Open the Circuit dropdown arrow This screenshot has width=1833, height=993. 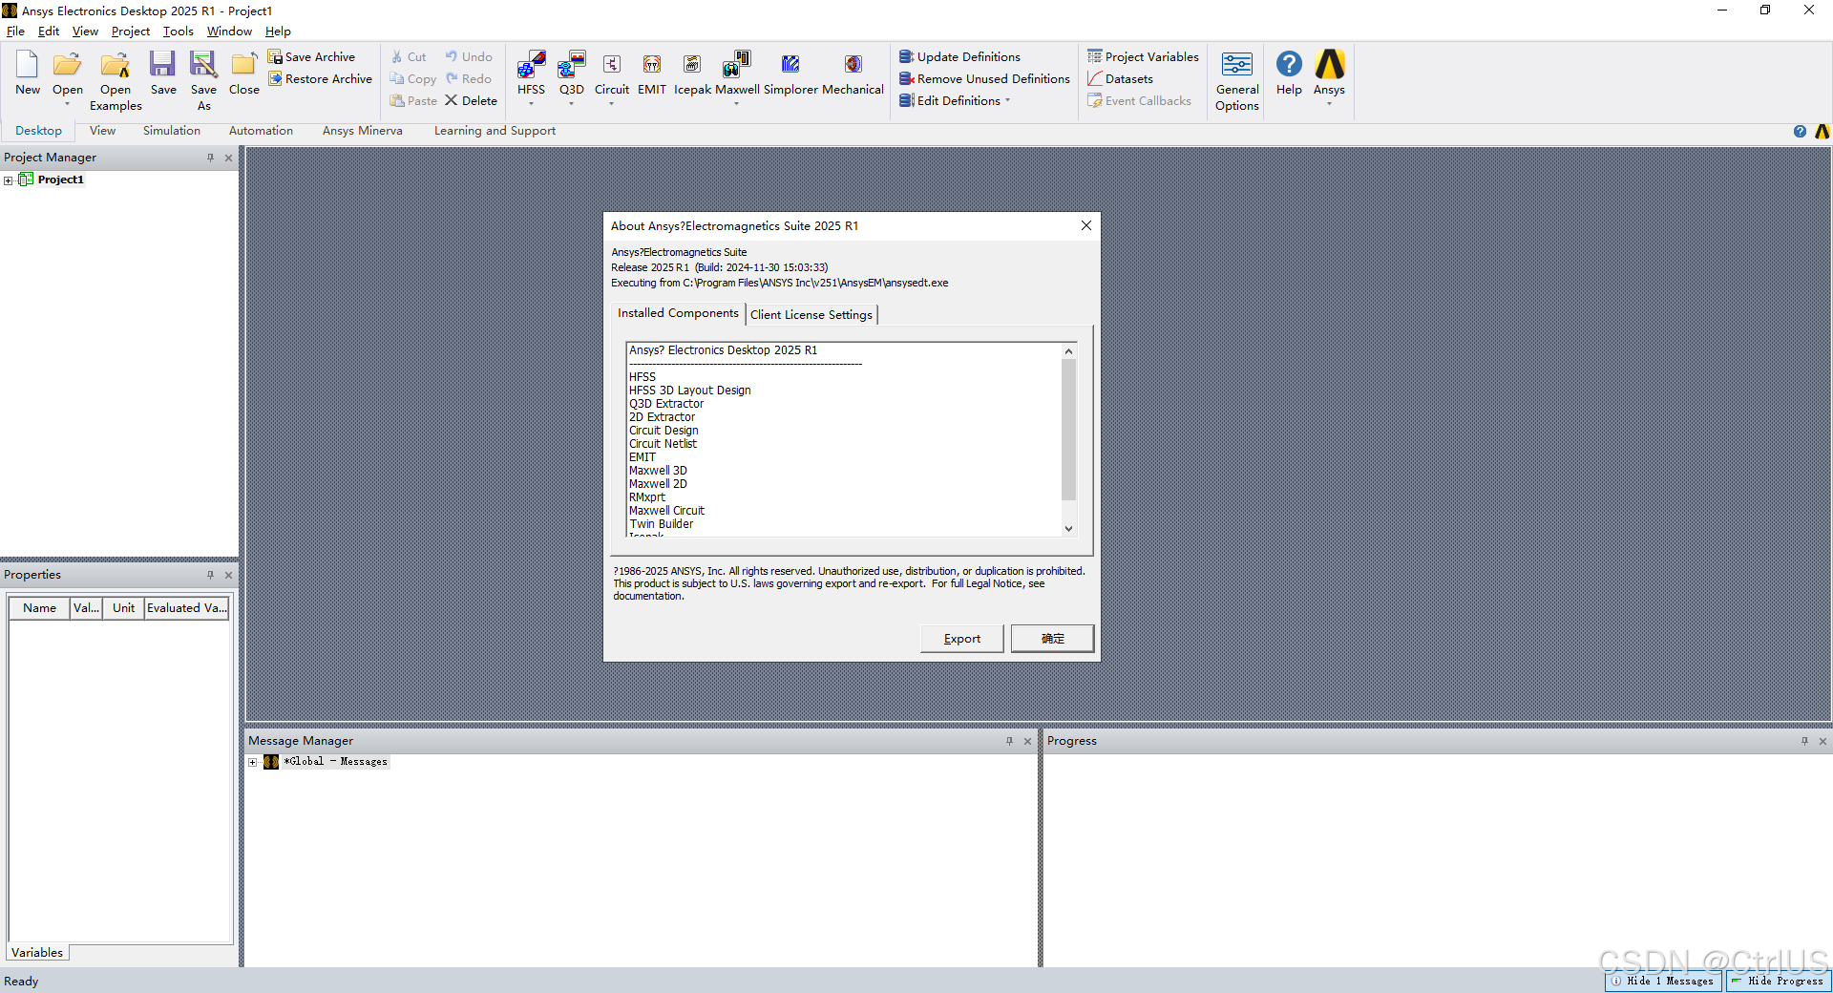[x=612, y=103]
